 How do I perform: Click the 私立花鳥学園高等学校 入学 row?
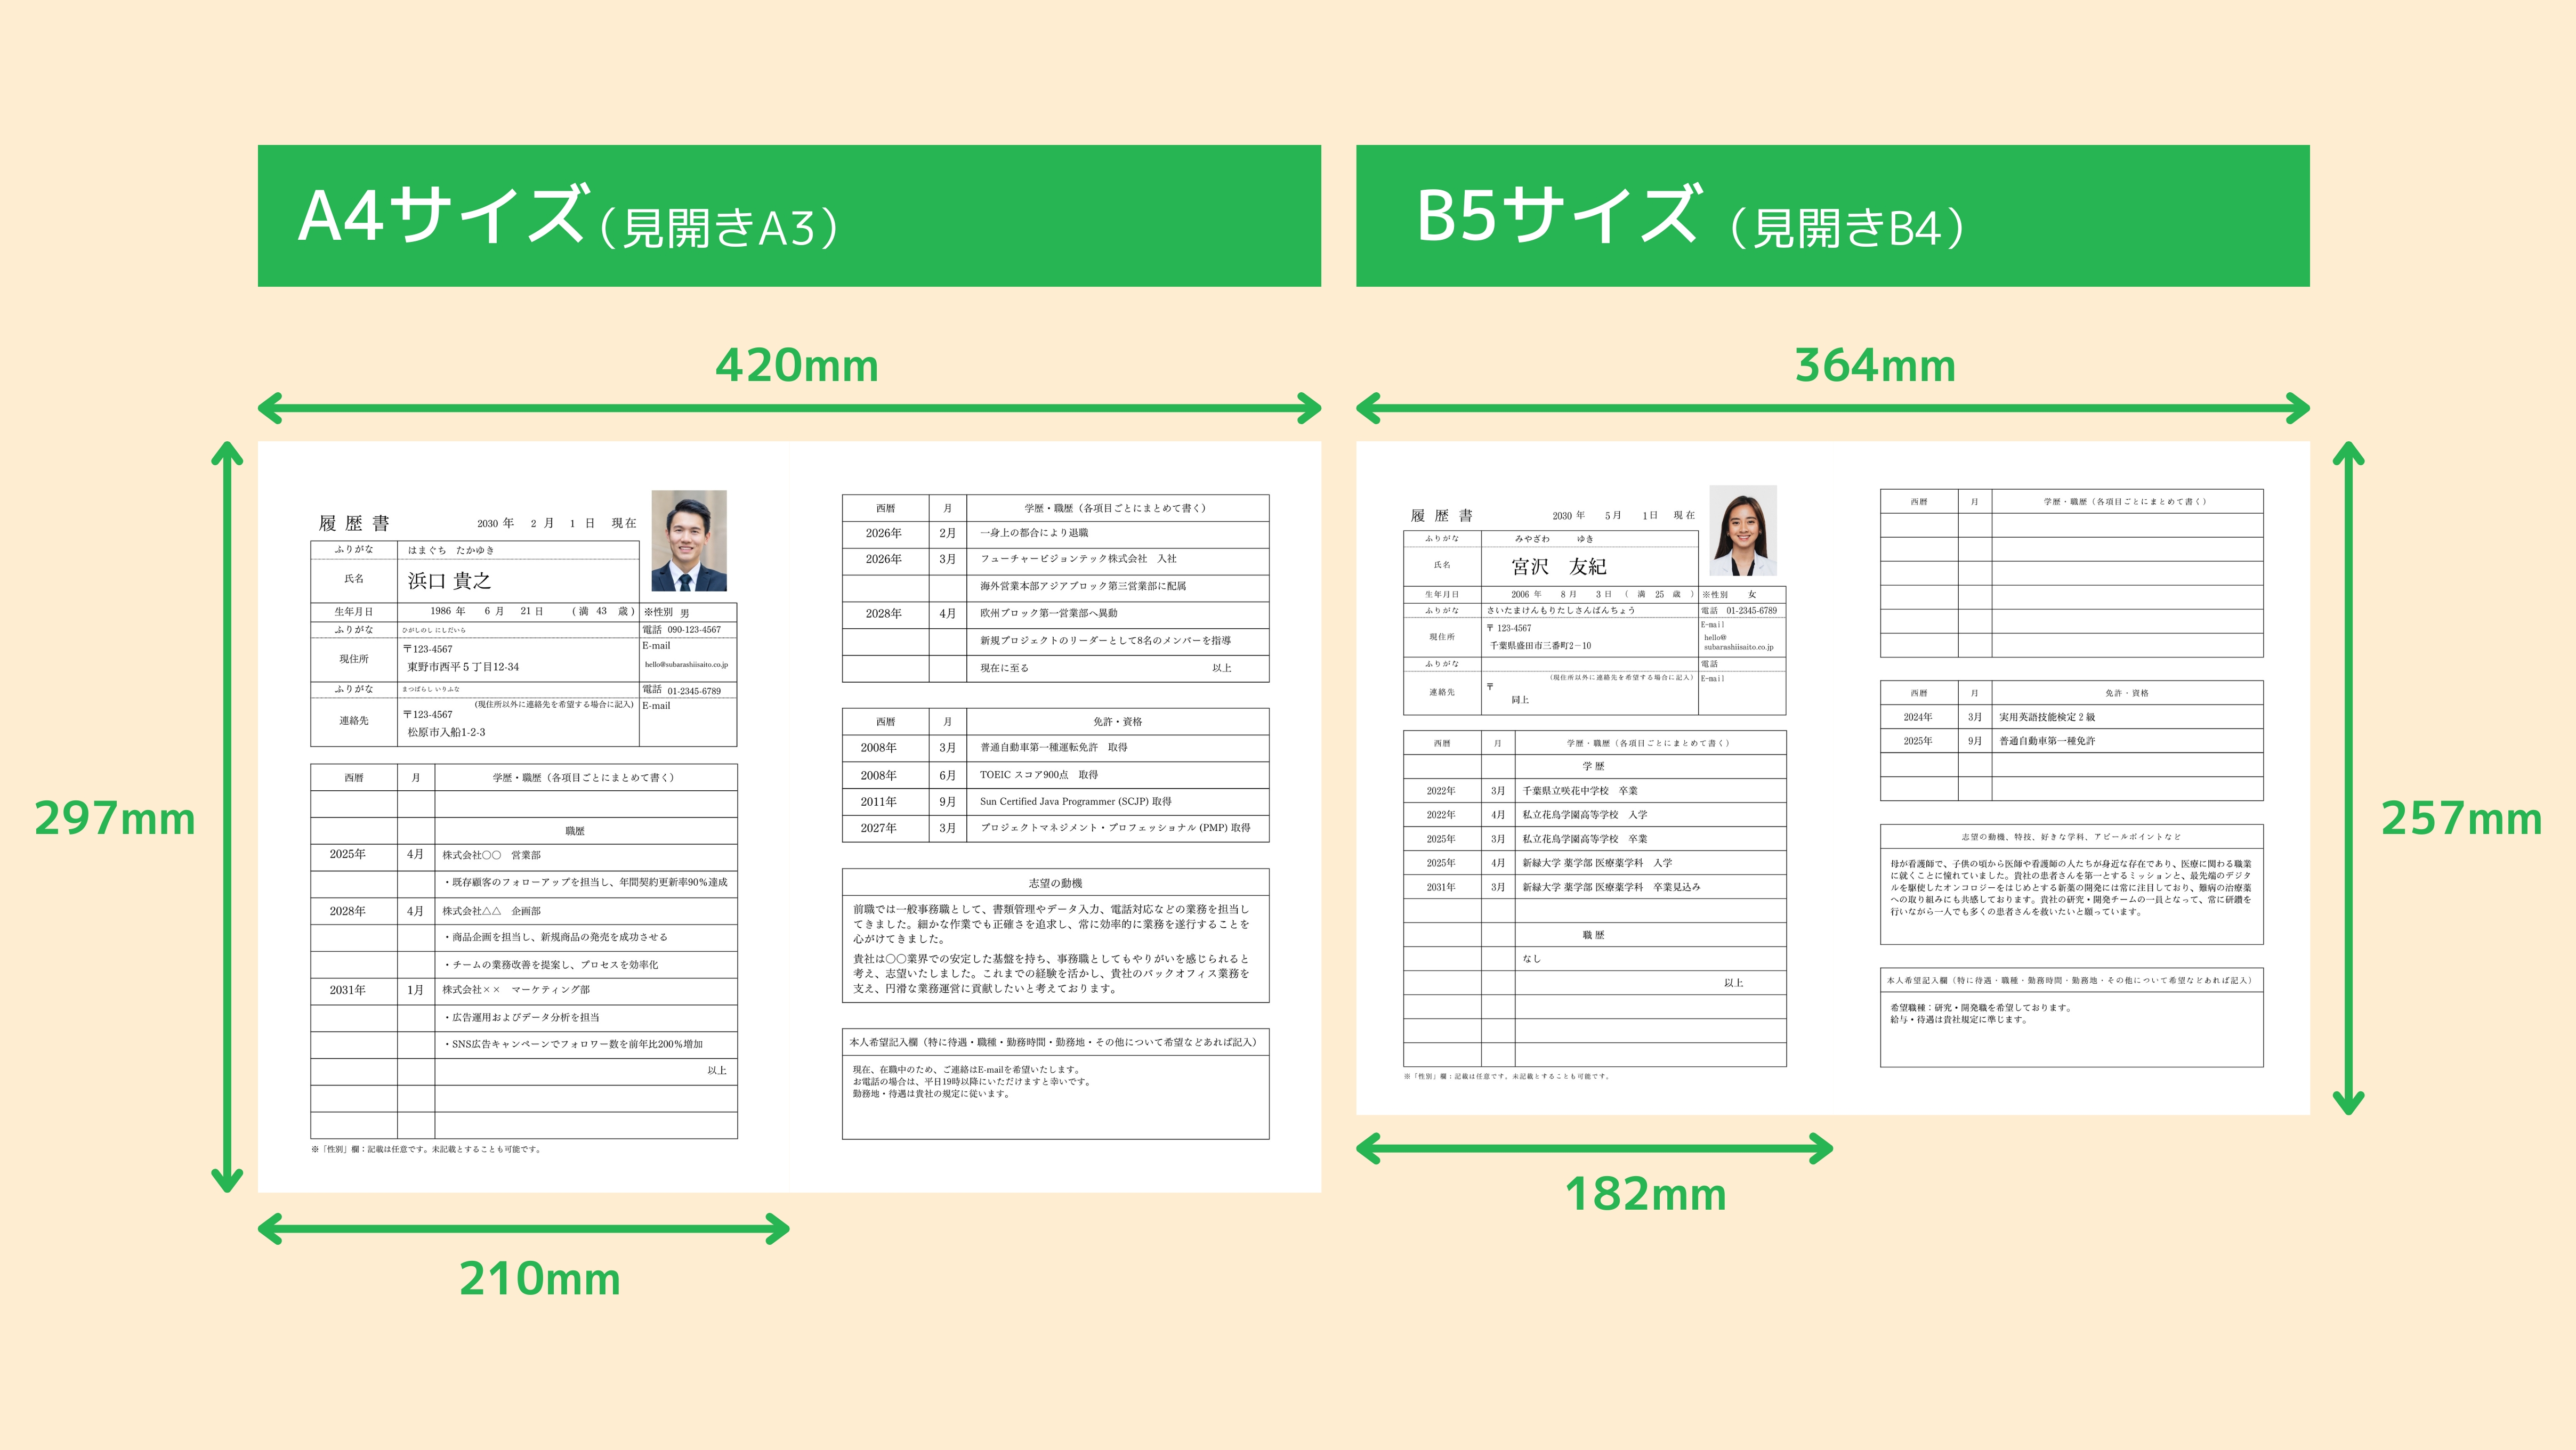click(1595, 815)
